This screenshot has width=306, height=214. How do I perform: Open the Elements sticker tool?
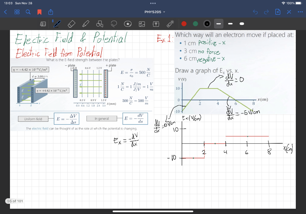point(128,24)
